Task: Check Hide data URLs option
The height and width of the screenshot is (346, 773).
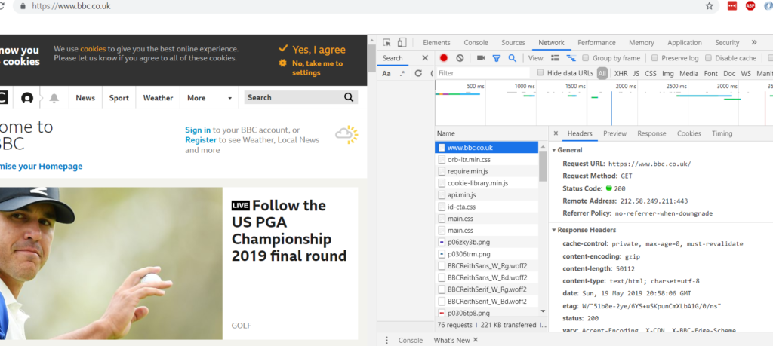Action: pos(540,73)
